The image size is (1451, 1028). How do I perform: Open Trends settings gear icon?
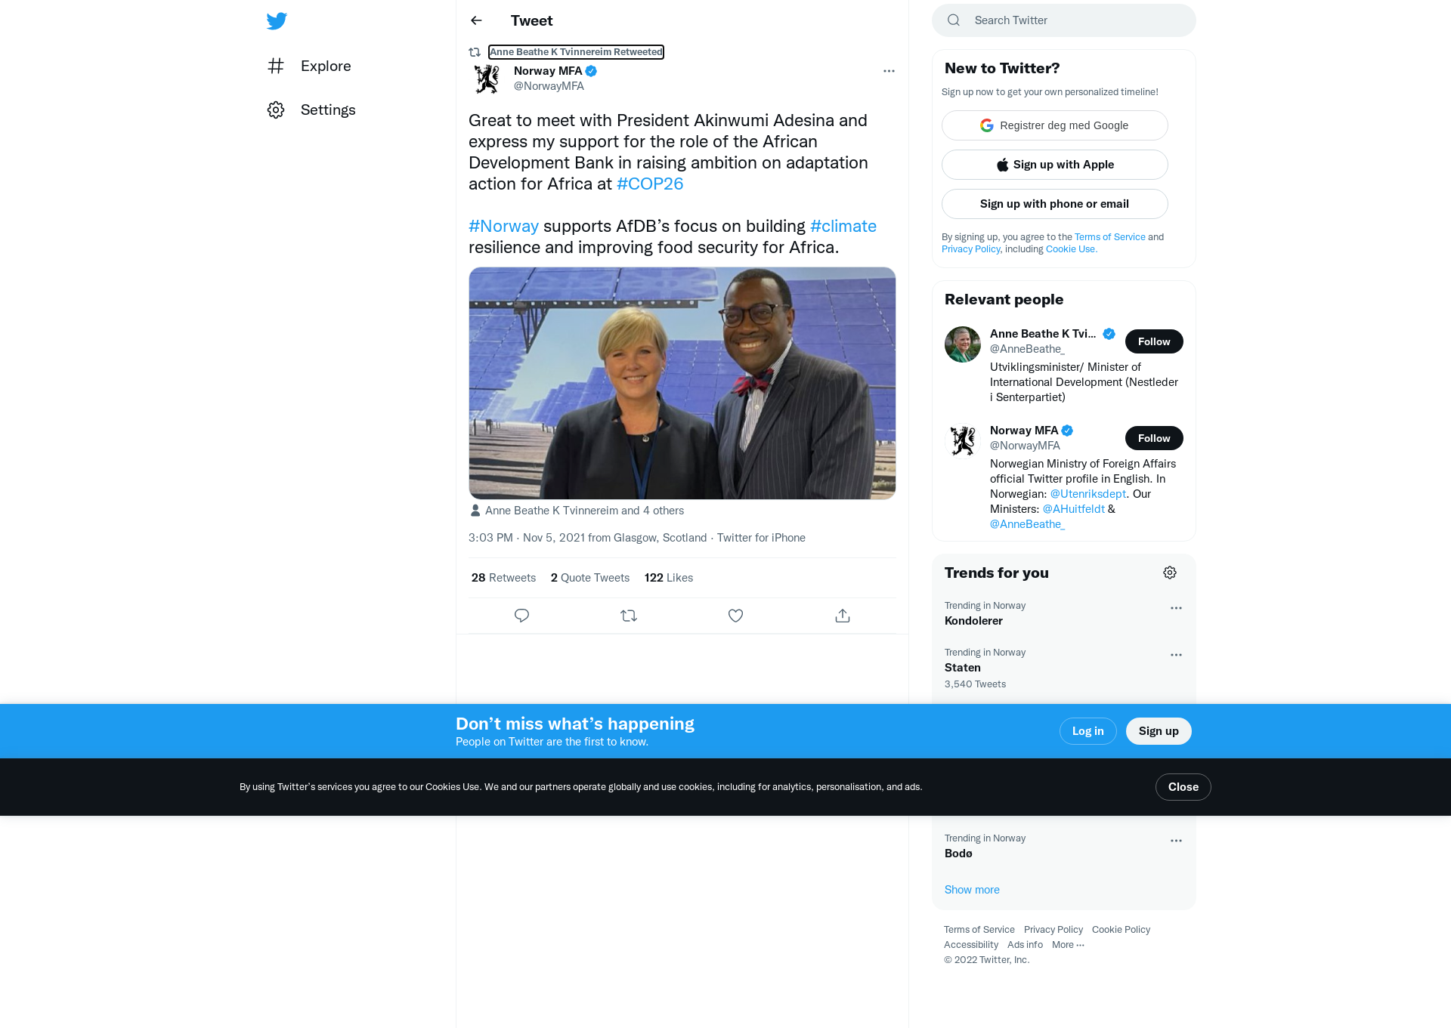1170,573
